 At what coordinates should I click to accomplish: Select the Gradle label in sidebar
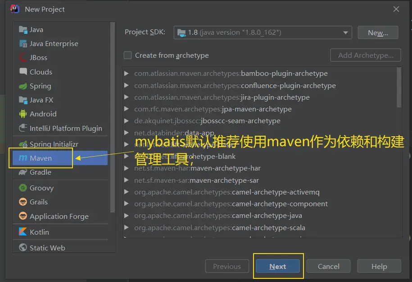click(41, 172)
